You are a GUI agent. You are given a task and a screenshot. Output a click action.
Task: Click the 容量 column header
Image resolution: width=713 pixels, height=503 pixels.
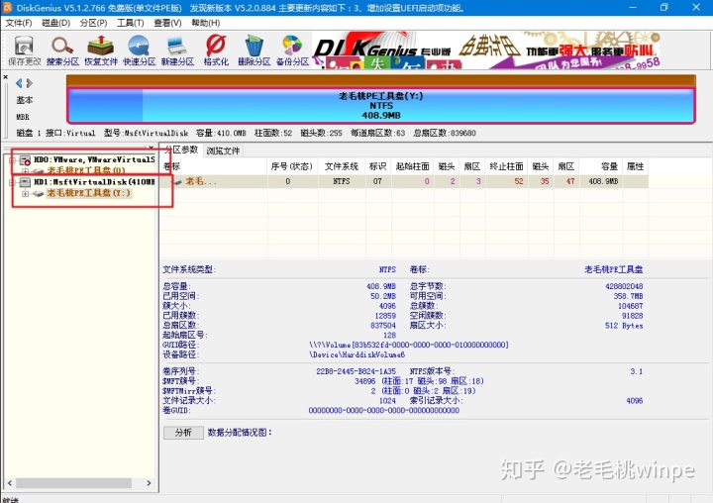tap(602, 167)
